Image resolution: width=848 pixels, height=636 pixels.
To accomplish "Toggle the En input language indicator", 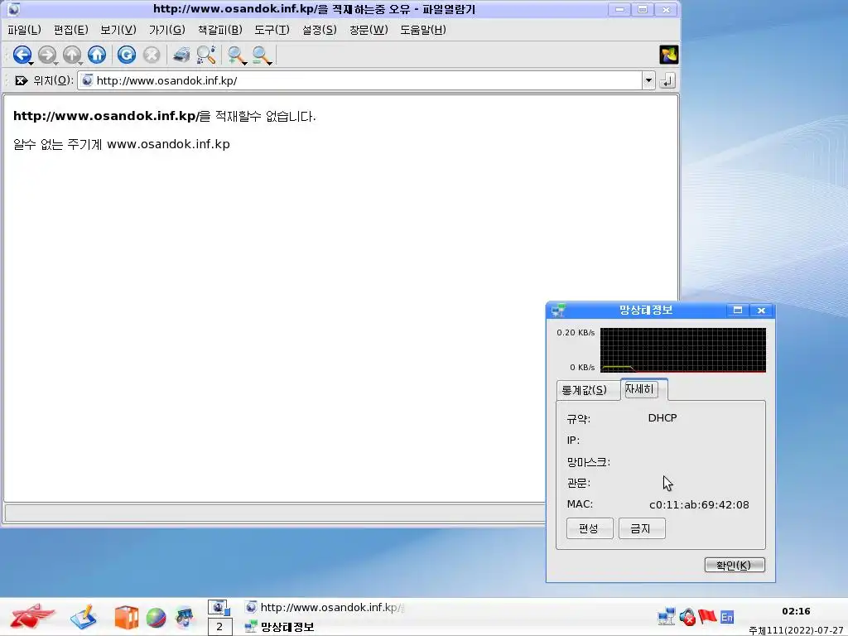I will click(x=727, y=617).
